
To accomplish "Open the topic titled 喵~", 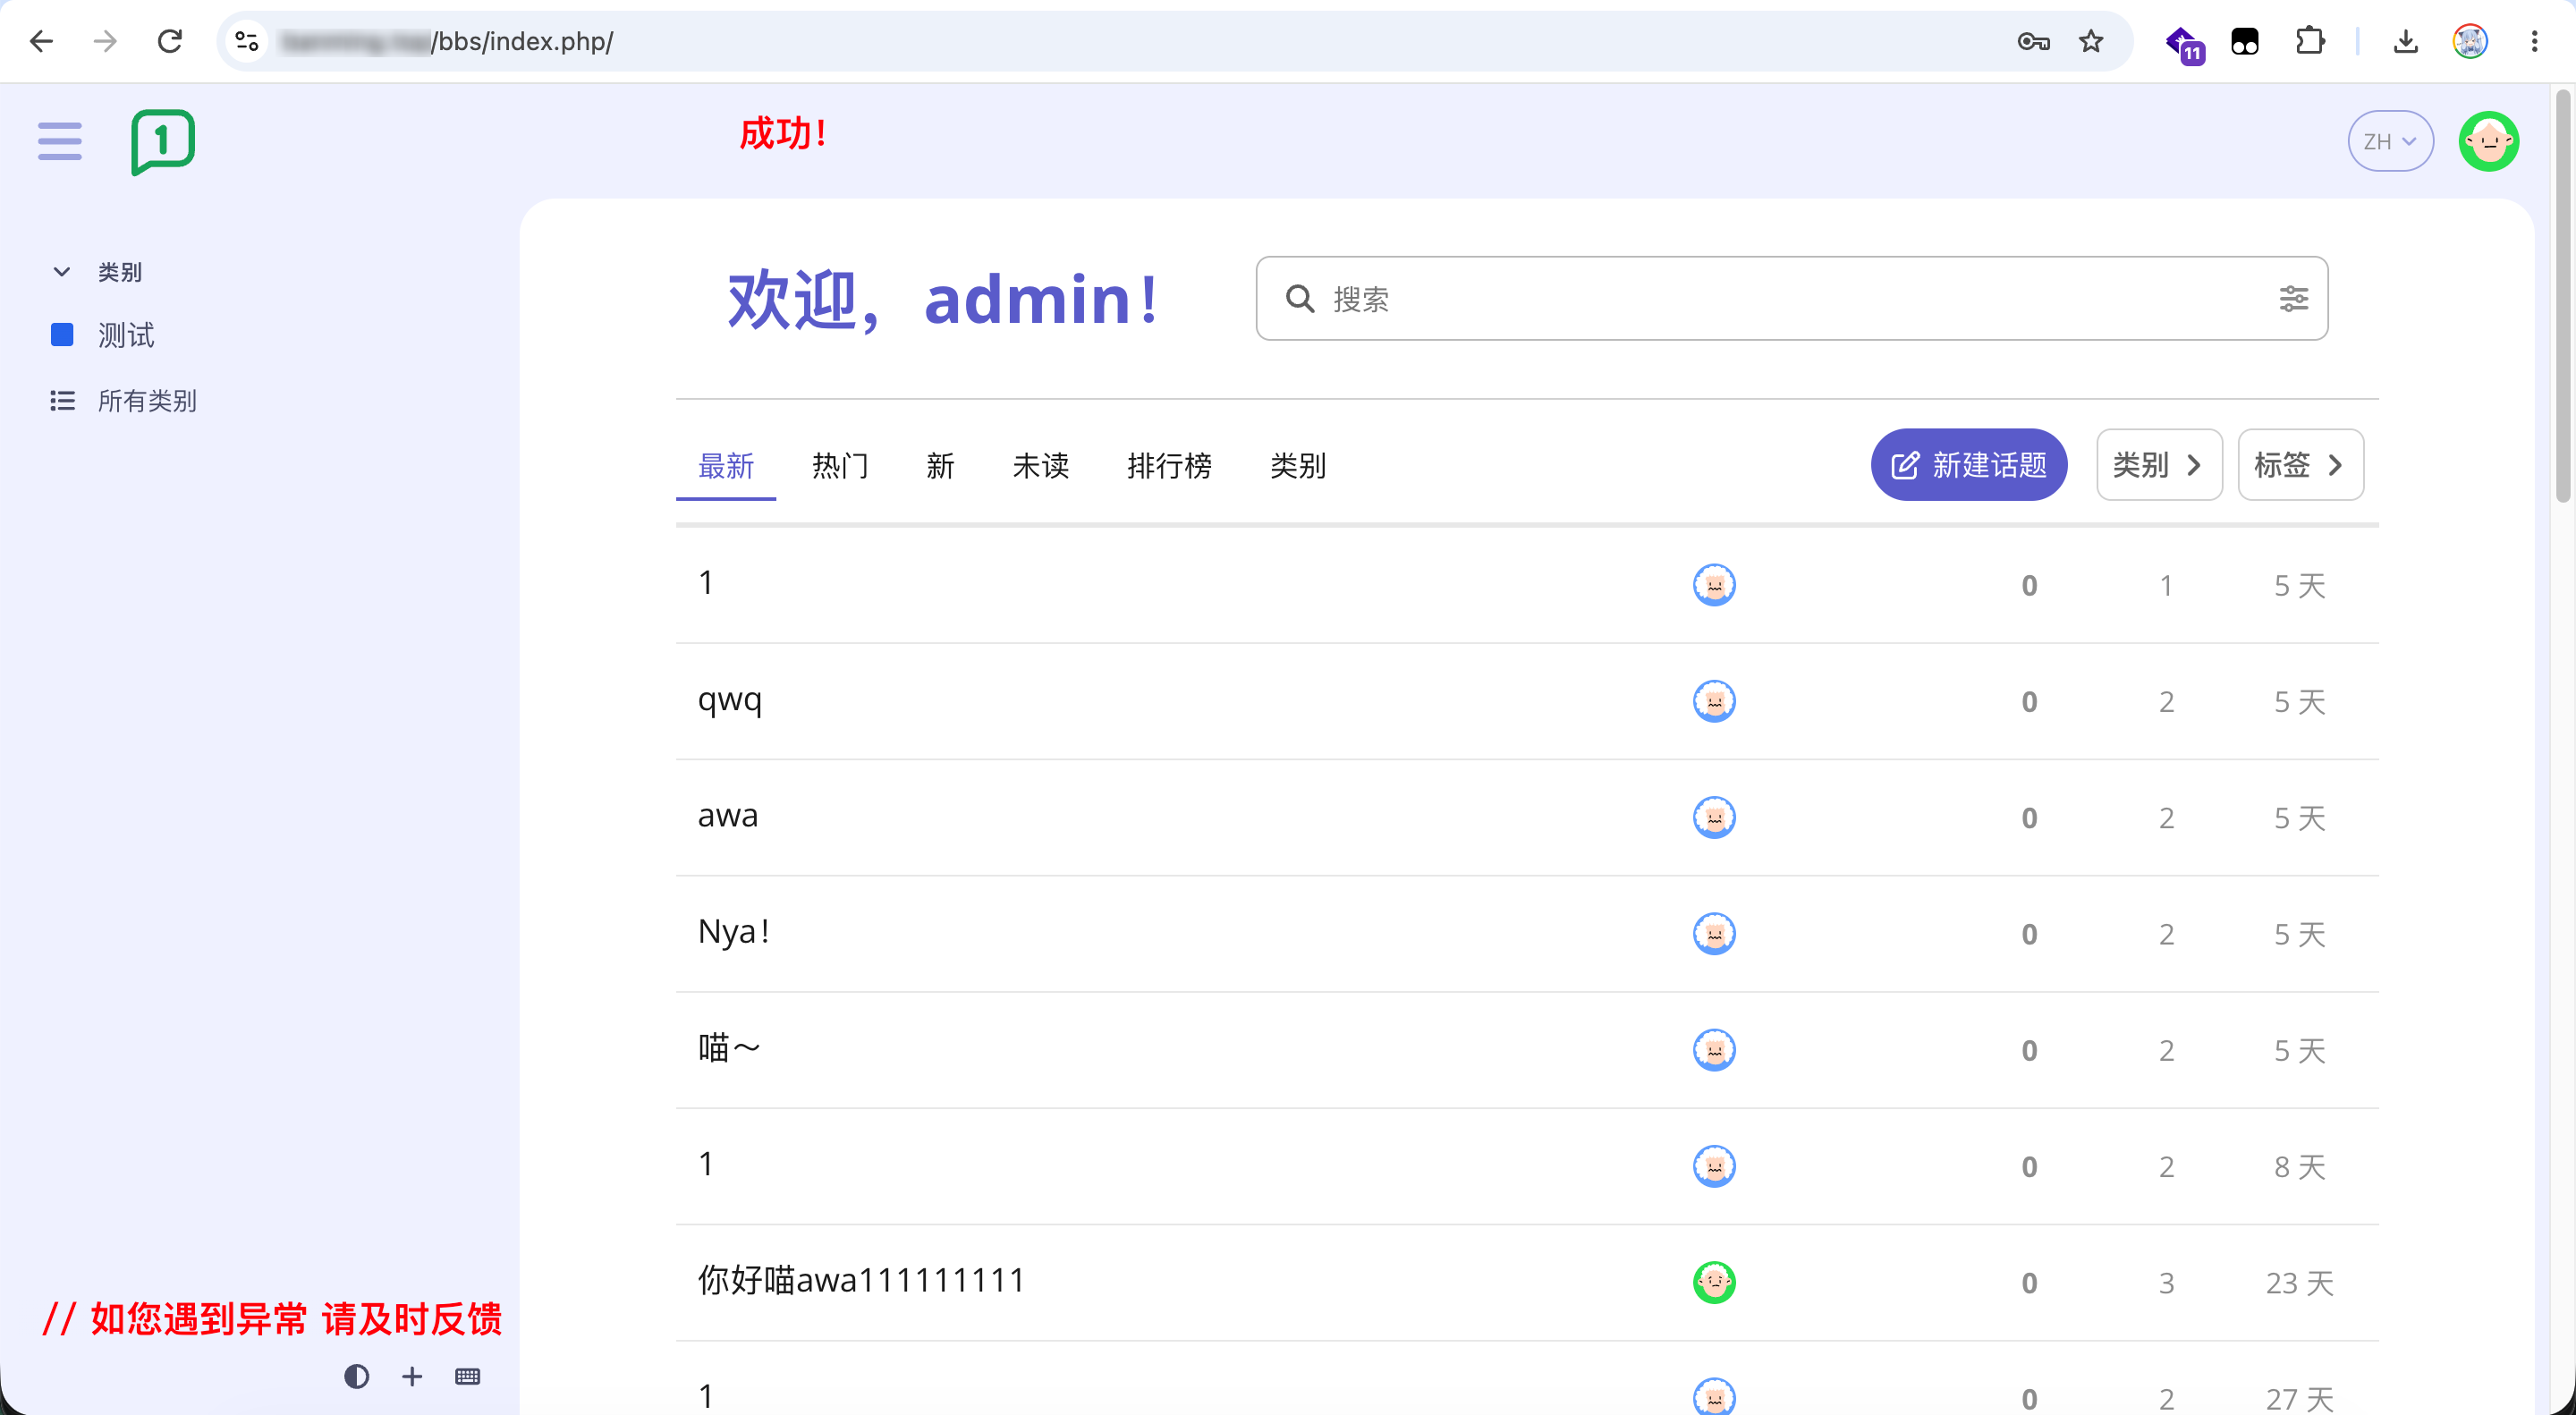I will tap(729, 1048).
